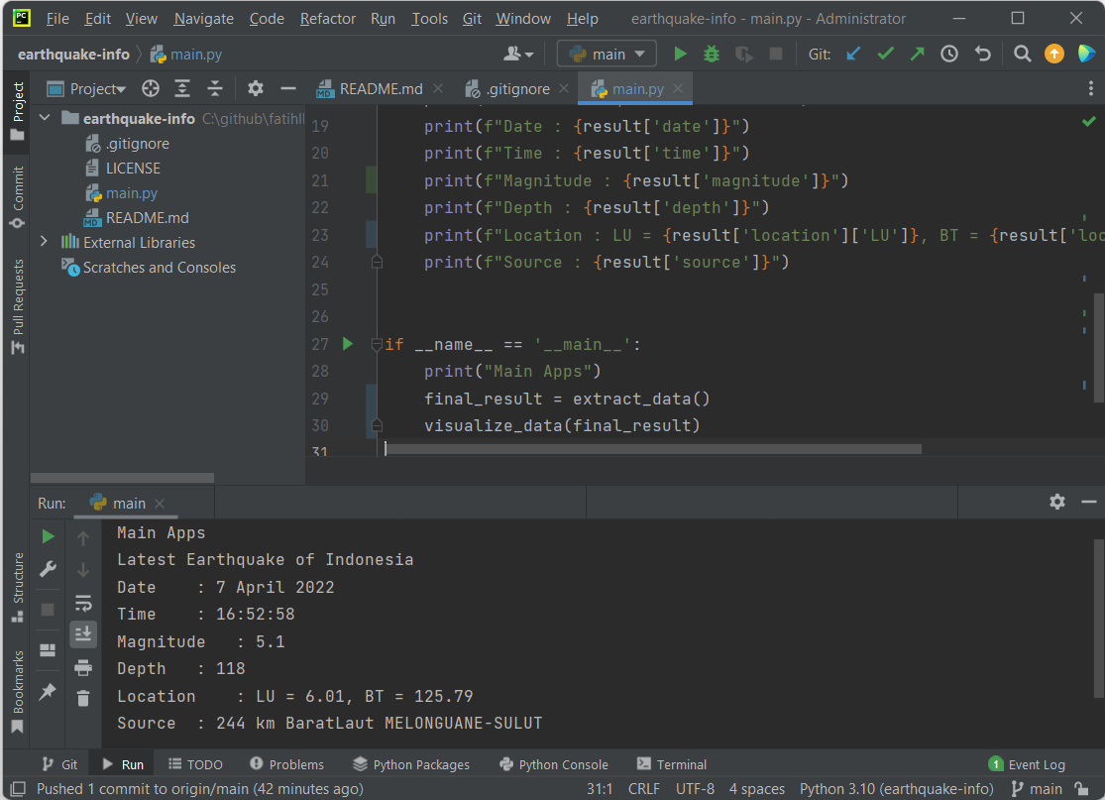
Task: Toggle scroll-to-end in the Run console
Action: 83,633
